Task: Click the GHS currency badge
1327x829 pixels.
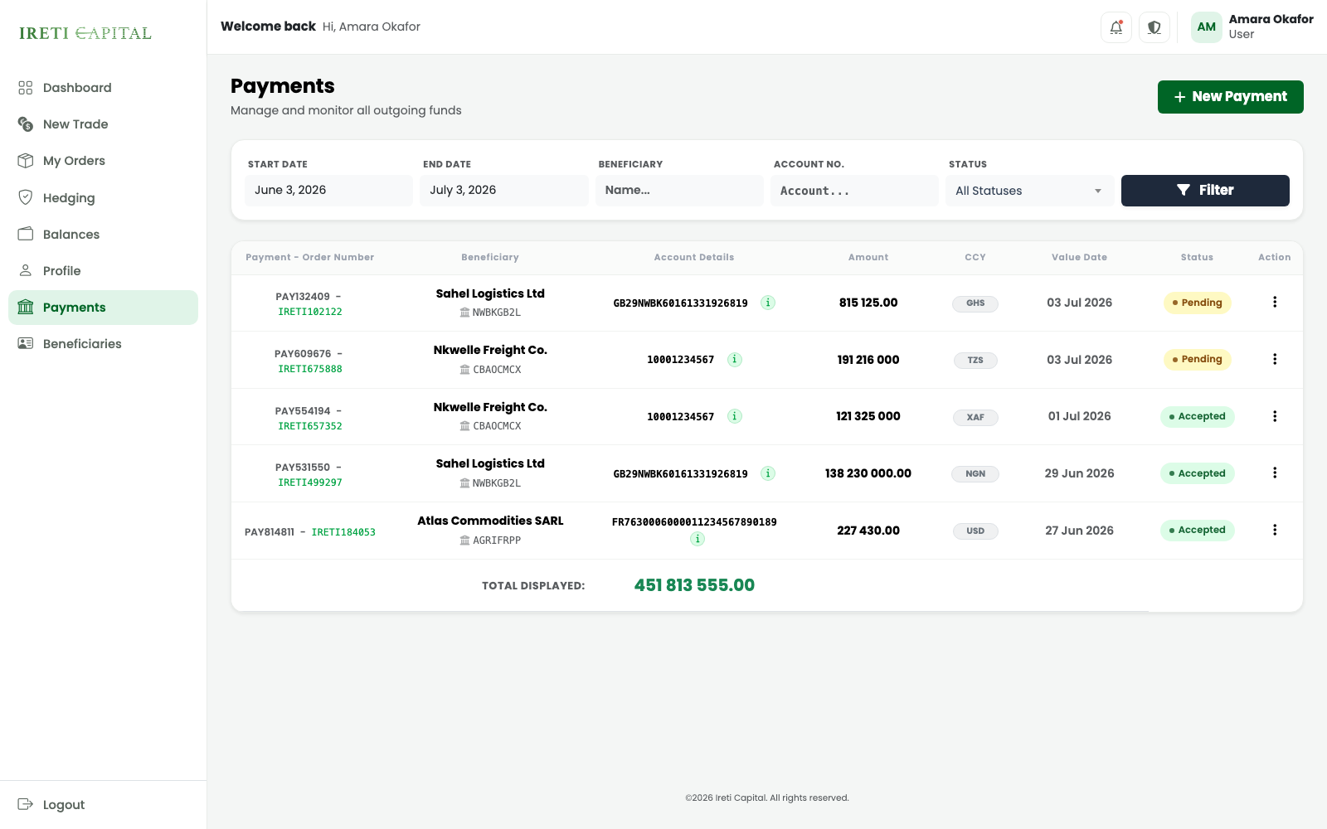Action: (x=975, y=303)
